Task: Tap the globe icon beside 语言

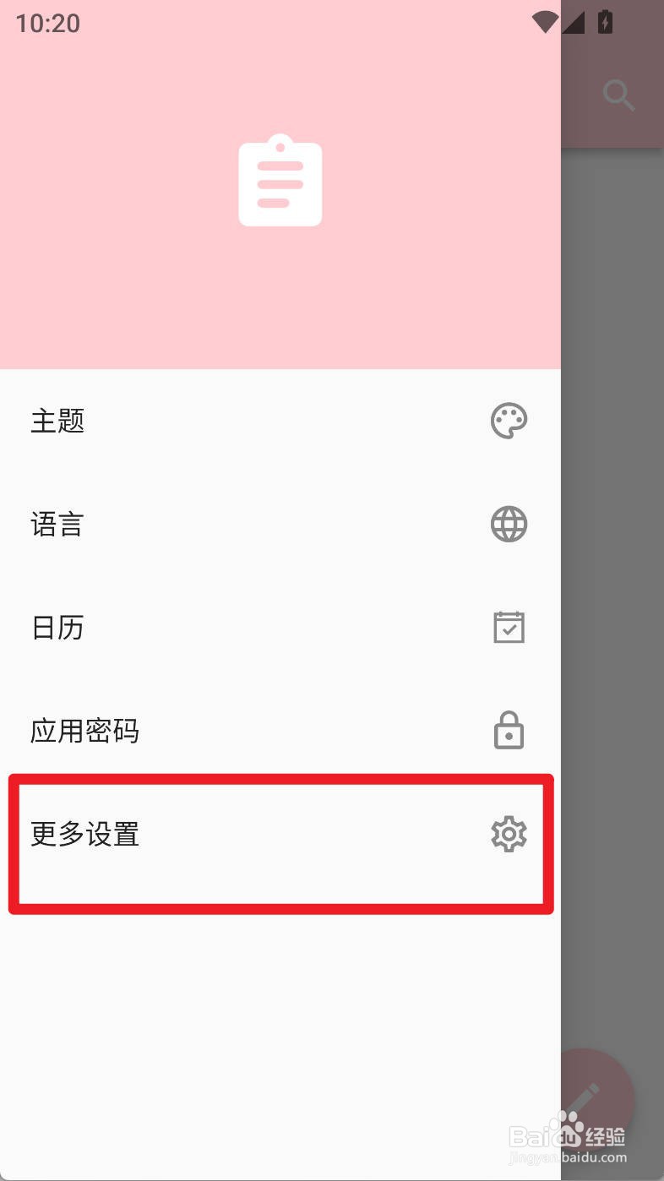Action: click(x=509, y=524)
